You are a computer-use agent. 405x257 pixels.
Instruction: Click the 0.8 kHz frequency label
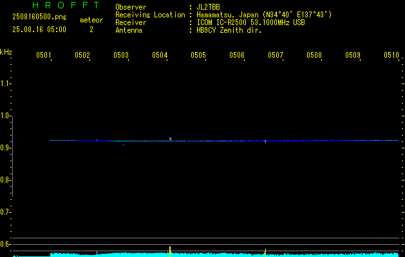[x=5, y=180]
